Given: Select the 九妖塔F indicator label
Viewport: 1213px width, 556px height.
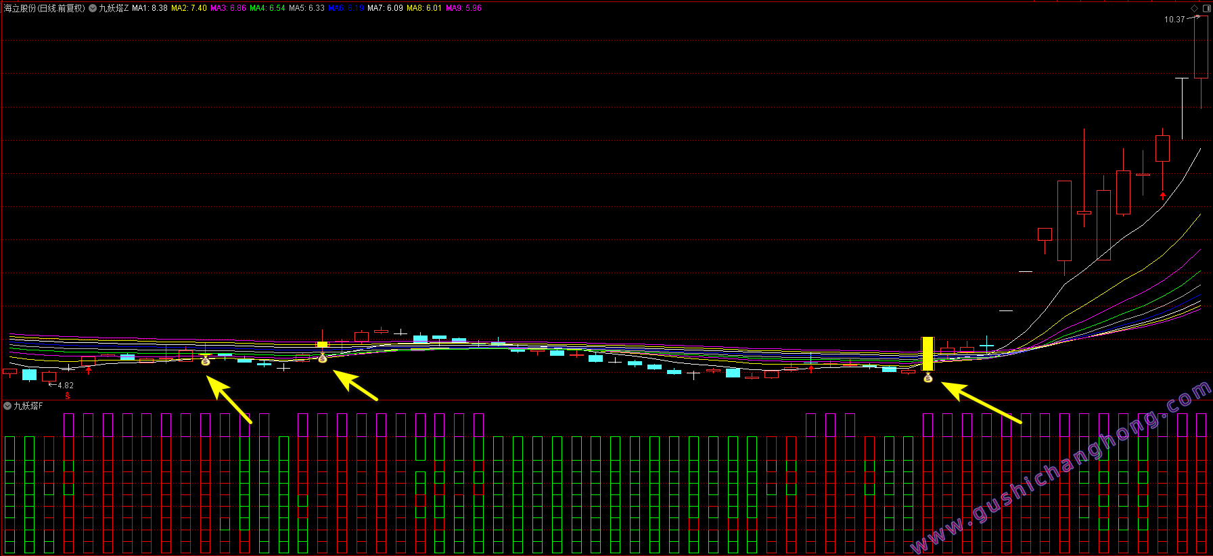Looking at the screenshot, I should [28, 406].
